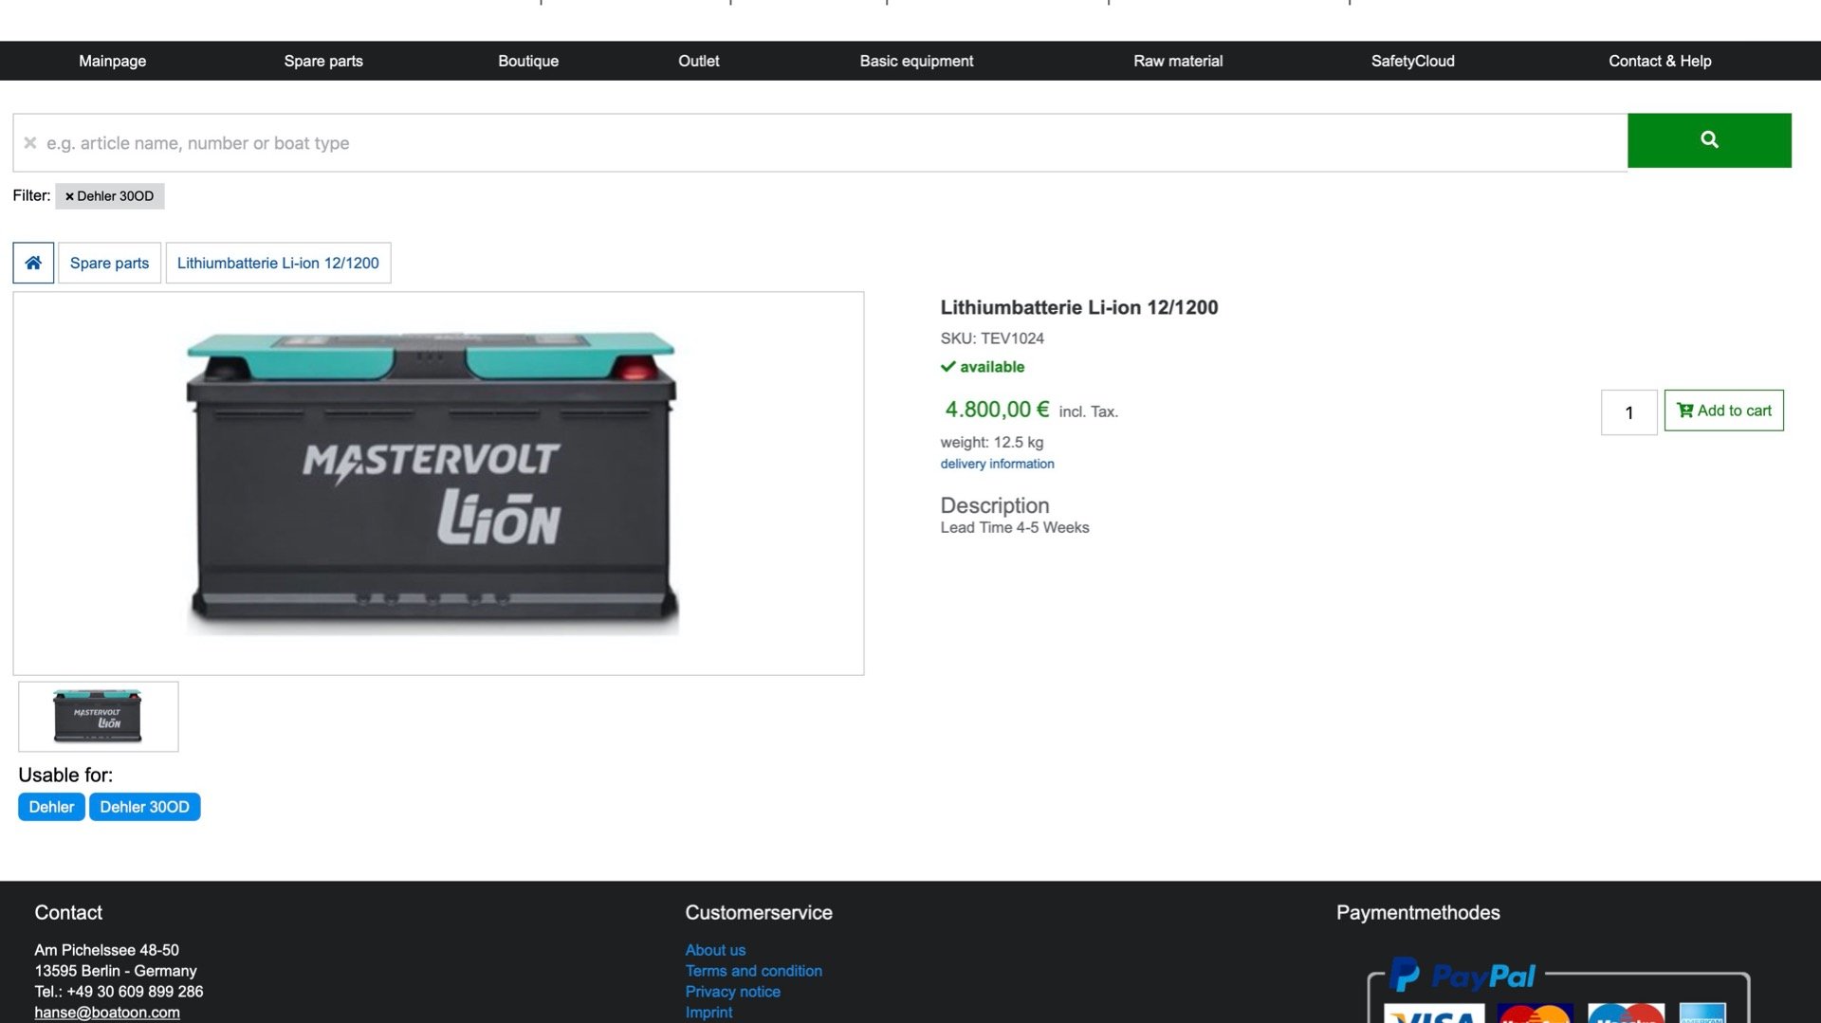Go to home via breadcrumb house icon
1821x1023 pixels.
click(33, 263)
